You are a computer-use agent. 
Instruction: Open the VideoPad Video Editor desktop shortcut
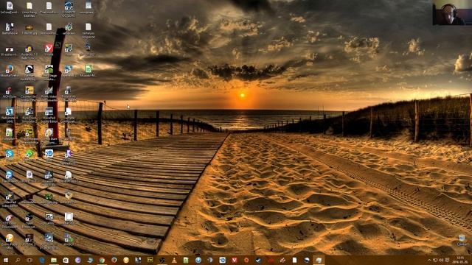tap(10, 199)
